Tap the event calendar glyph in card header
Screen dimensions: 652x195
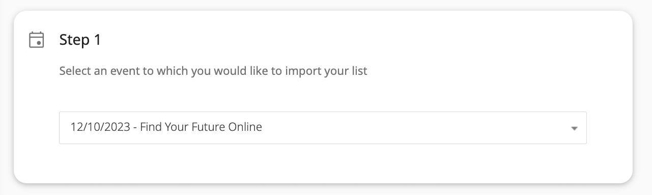(36, 40)
